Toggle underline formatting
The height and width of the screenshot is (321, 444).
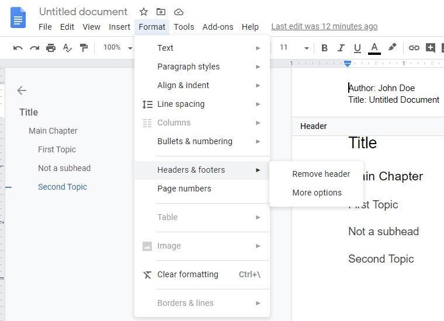pos(357,48)
